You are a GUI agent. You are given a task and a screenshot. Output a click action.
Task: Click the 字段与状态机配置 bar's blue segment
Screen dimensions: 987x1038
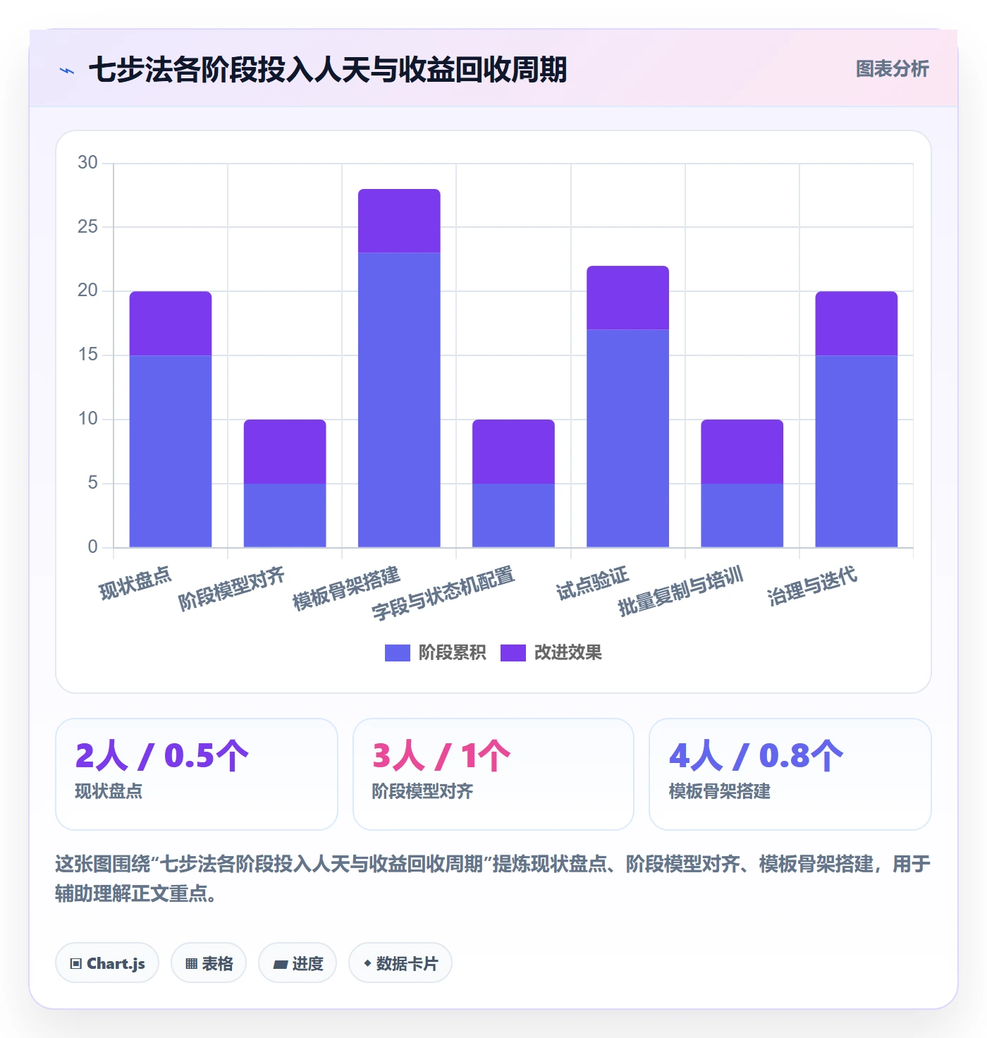(513, 515)
